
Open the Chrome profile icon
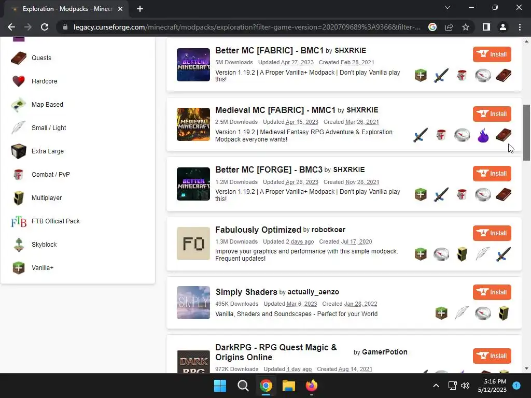[x=503, y=27]
